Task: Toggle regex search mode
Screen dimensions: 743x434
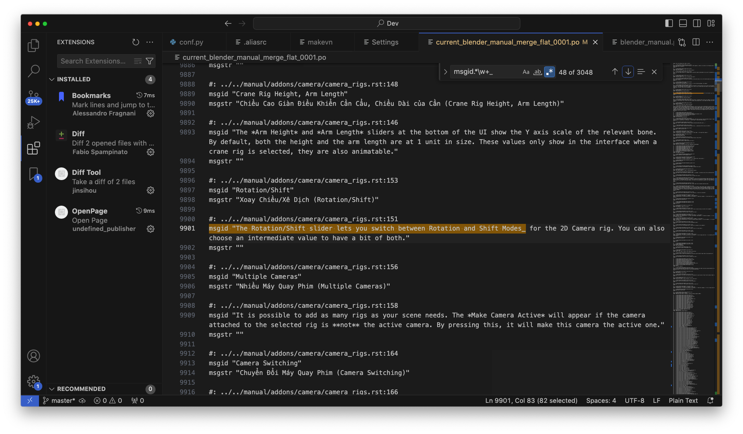Action: (x=549, y=71)
